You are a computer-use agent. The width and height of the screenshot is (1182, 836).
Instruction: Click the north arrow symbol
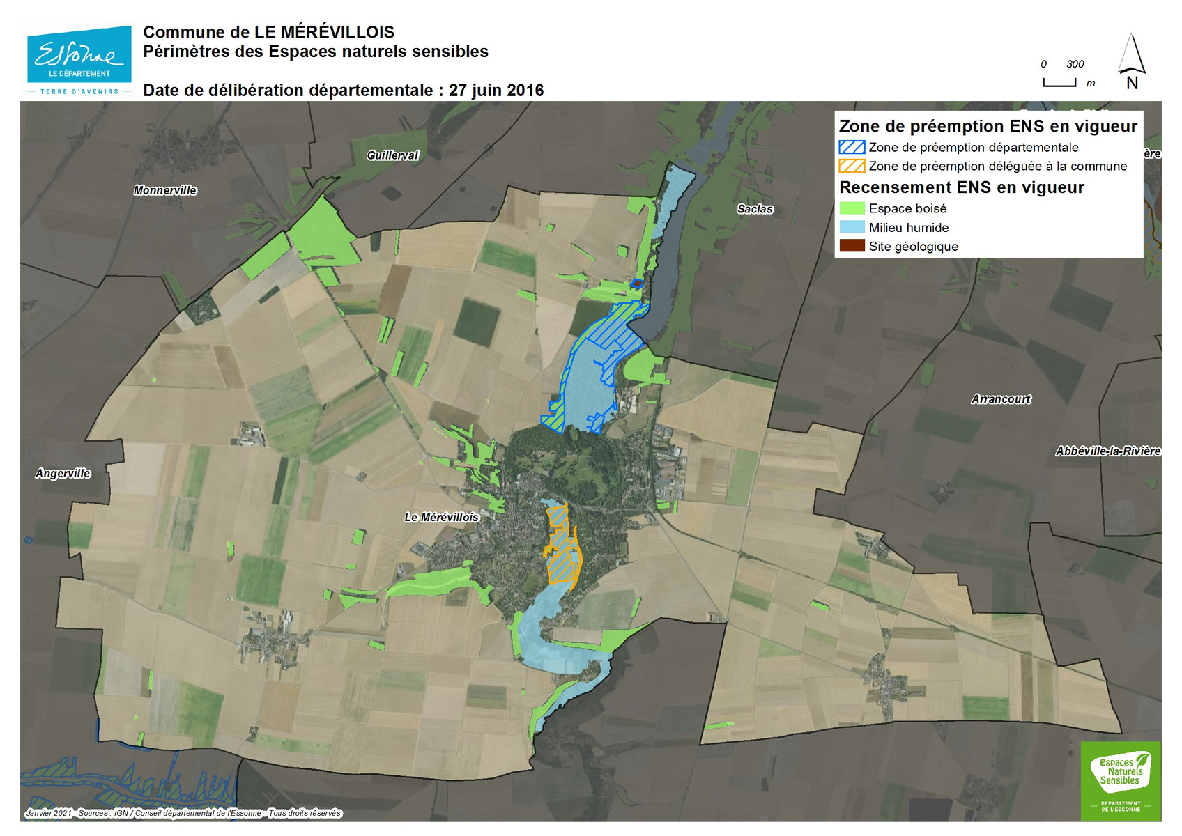point(1132,61)
